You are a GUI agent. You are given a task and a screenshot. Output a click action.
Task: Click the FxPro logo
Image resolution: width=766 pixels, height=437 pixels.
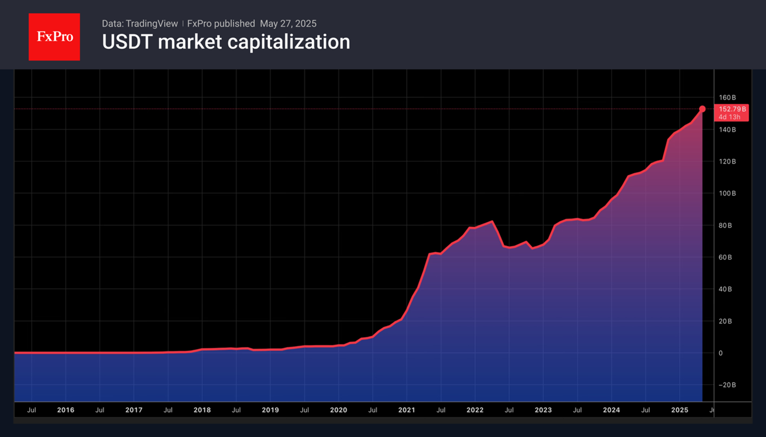point(54,37)
